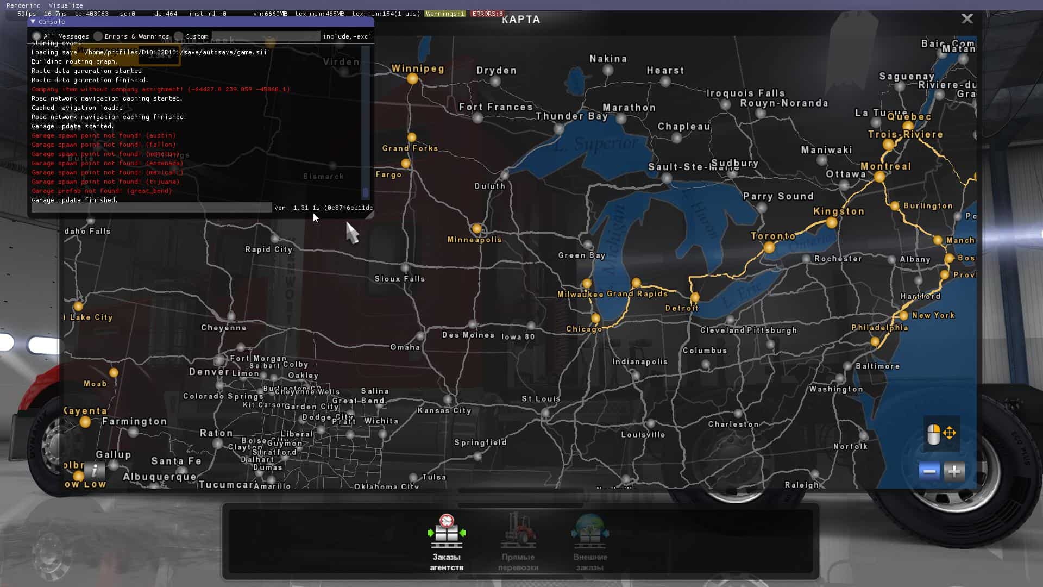Zoom out the map with minus button

[x=929, y=471]
